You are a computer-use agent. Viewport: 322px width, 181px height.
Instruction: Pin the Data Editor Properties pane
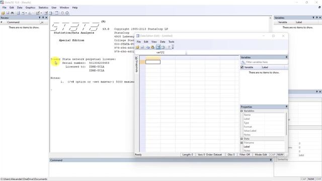pos(286,107)
